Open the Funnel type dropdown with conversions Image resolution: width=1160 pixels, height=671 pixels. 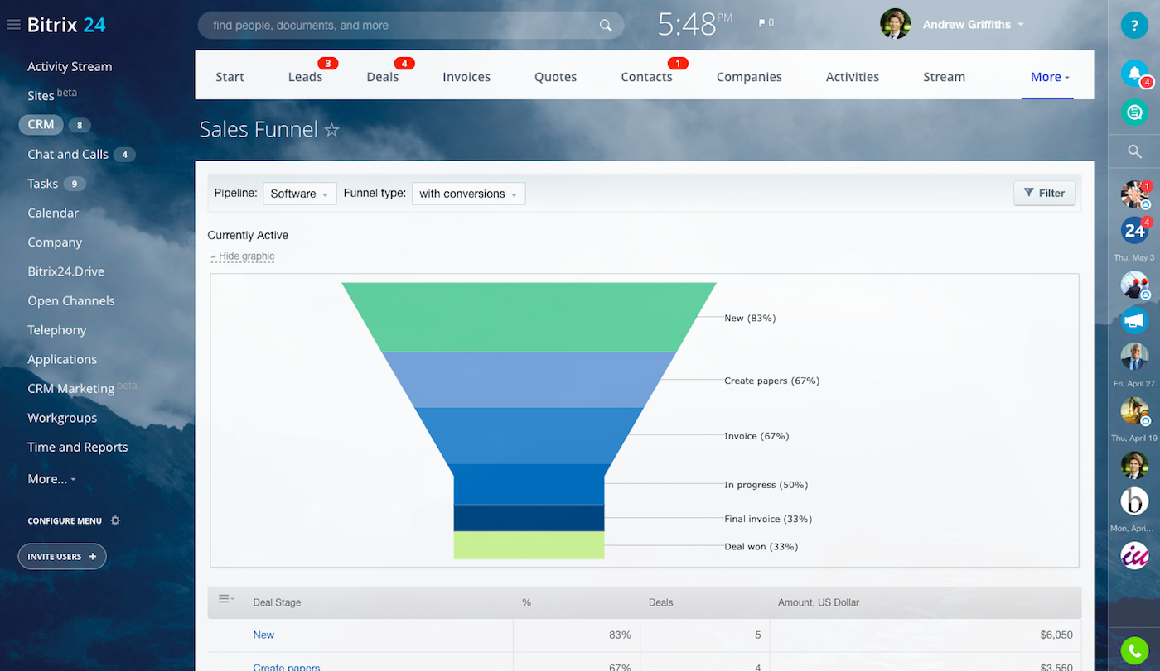click(468, 193)
